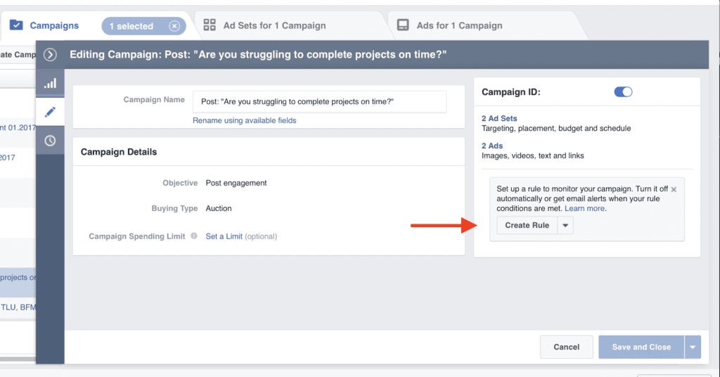Clear selection with the X in '1 selected'
This screenshot has width=720, height=377.
(174, 26)
